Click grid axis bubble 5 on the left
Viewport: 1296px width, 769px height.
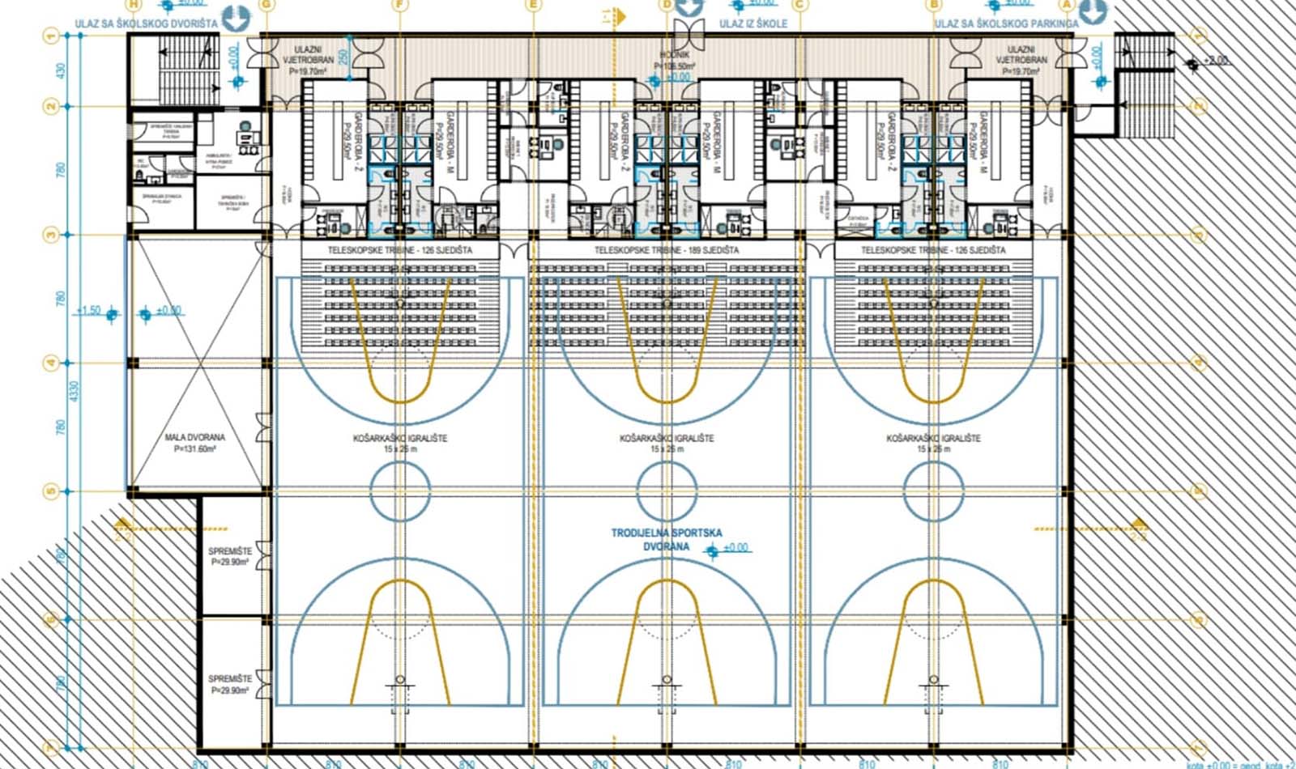(51, 491)
